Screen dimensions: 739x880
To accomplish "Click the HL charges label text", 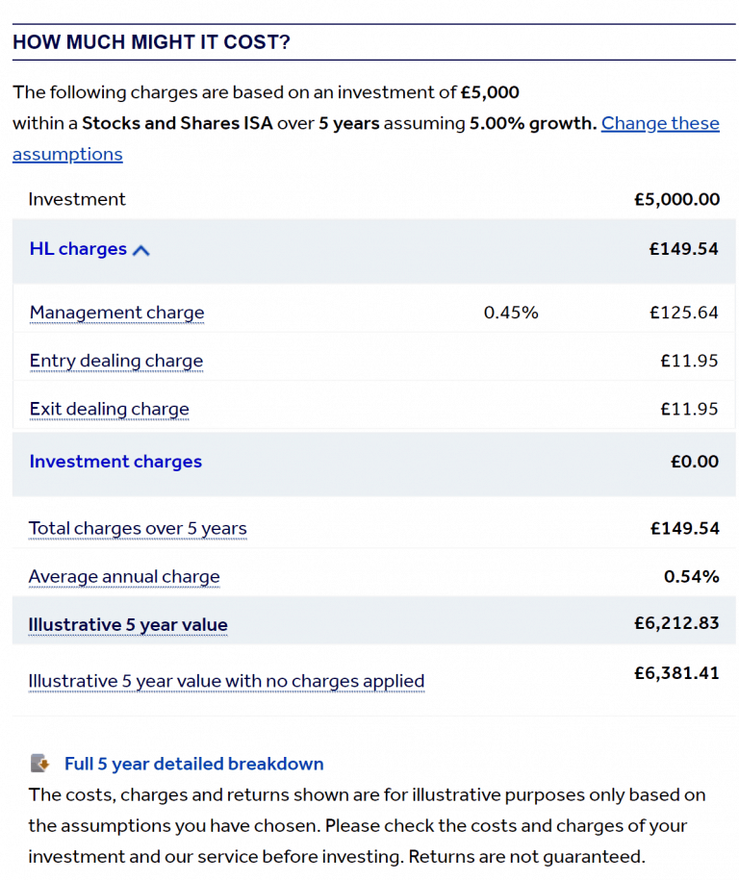I will (78, 249).
